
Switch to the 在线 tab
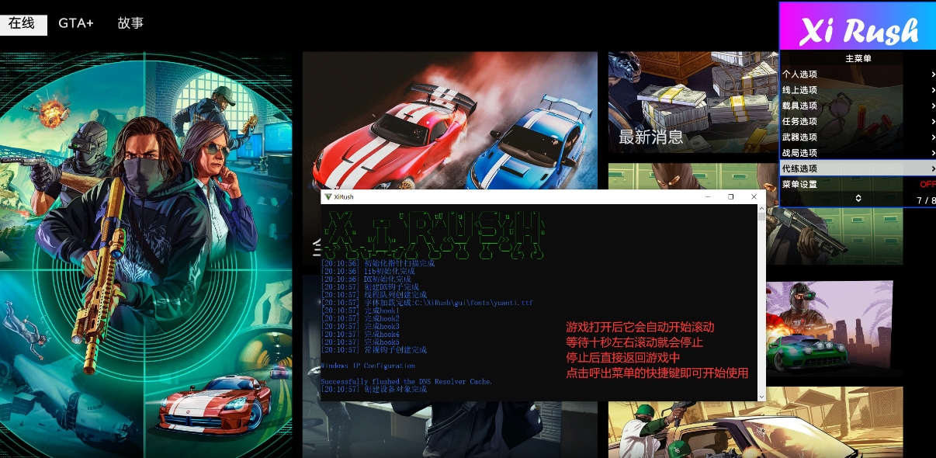23,24
